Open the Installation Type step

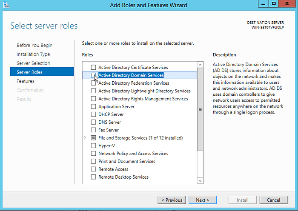pyautogui.click(x=33, y=54)
